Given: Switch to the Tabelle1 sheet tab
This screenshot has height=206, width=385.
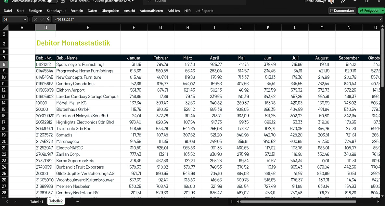Looking at the screenshot, I should point(37,202).
